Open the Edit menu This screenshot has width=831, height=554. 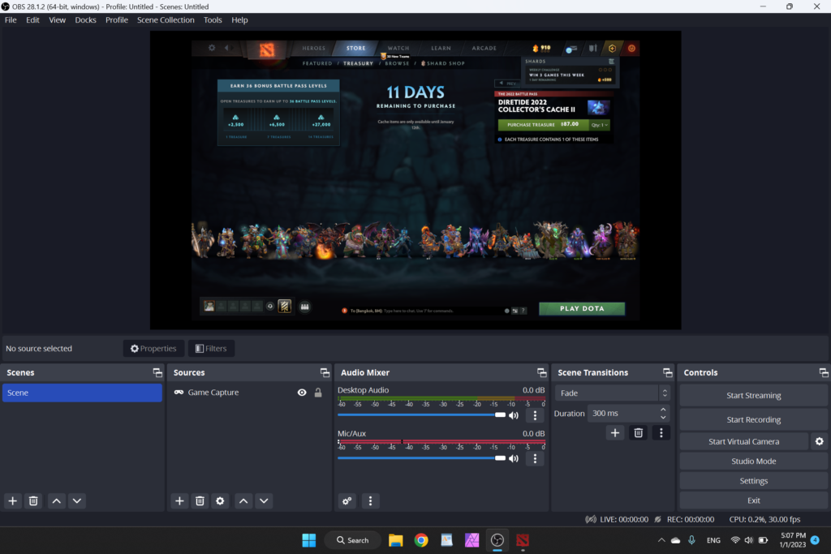pos(32,20)
